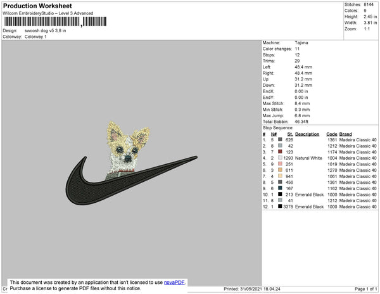Click the stitch count 3378 in row 12

click(288, 207)
